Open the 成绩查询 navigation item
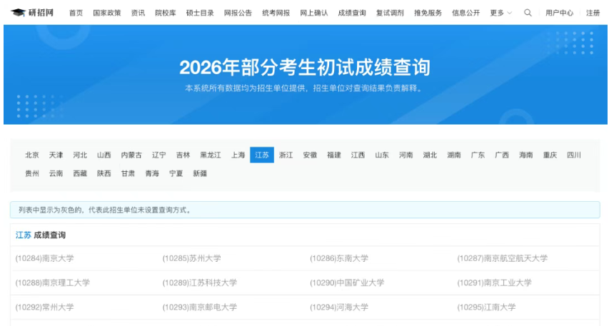 [x=352, y=13]
